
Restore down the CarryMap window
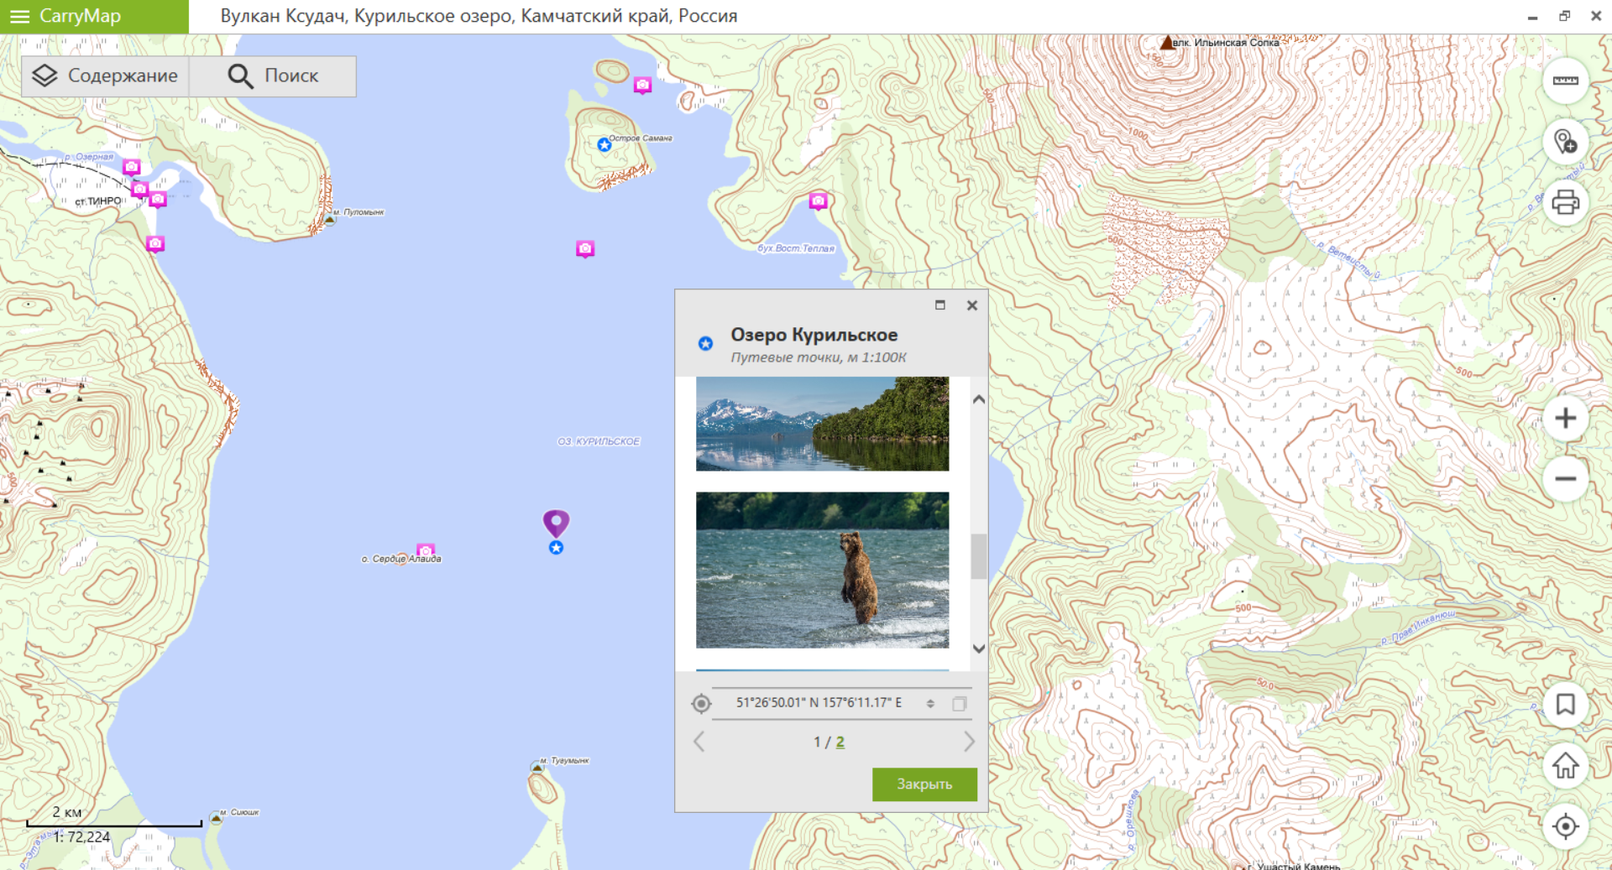point(1564,16)
